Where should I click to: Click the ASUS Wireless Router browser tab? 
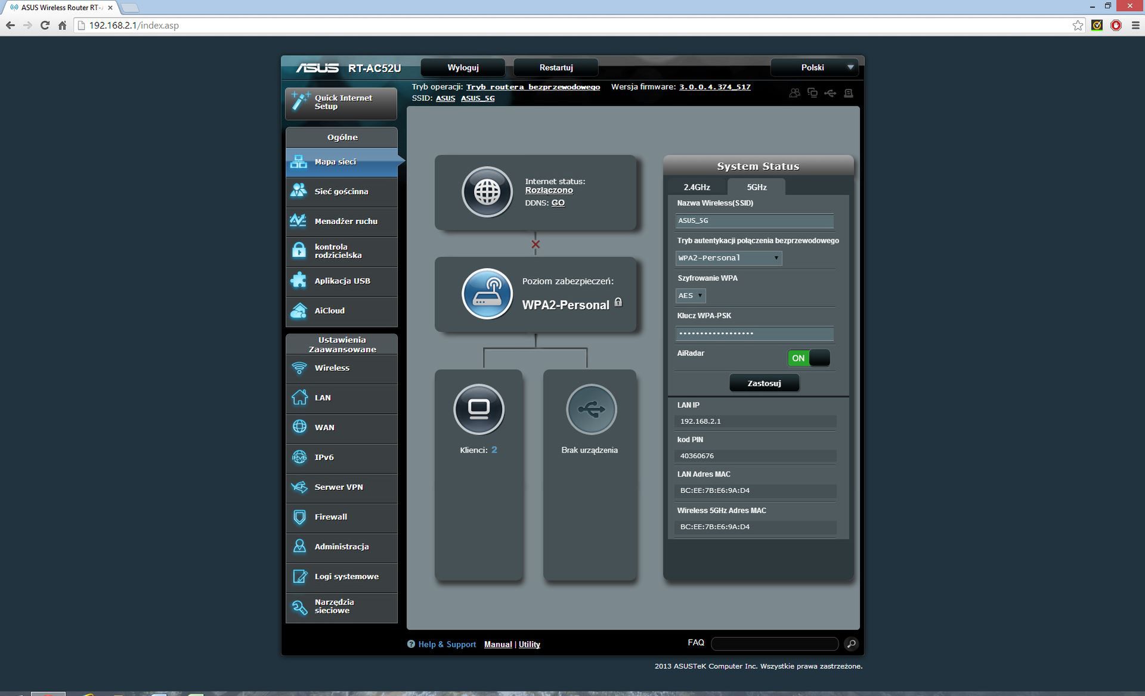[62, 7]
